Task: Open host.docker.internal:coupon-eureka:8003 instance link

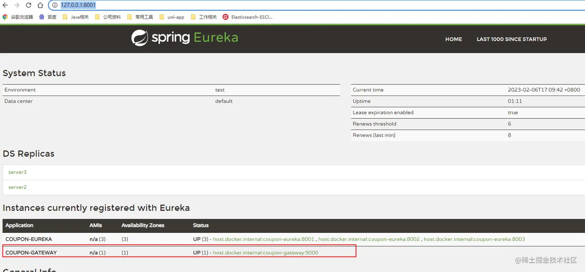Action: point(474,239)
